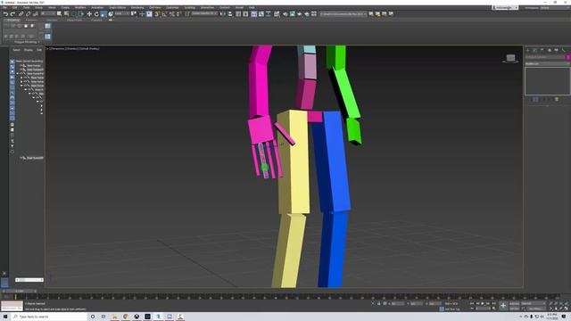Open the project folder path dropdown
Viewport: 571px width, 321px height.
click(x=343, y=14)
